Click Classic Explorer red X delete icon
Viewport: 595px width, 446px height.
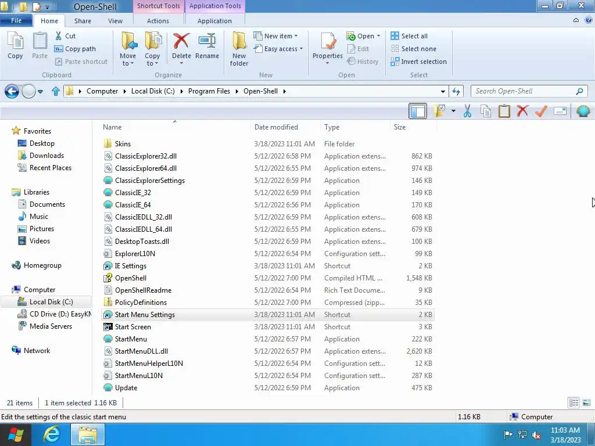coord(522,111)
